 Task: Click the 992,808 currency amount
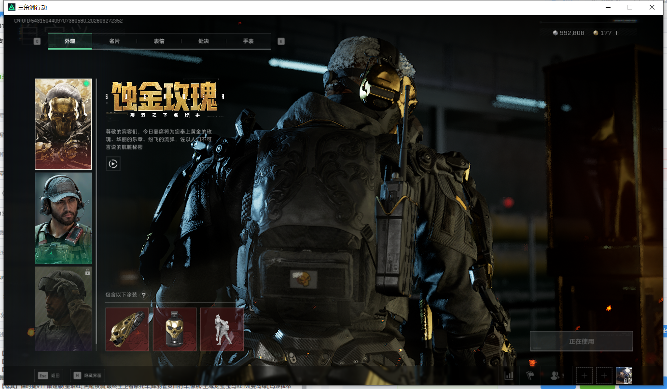(572, 33)
